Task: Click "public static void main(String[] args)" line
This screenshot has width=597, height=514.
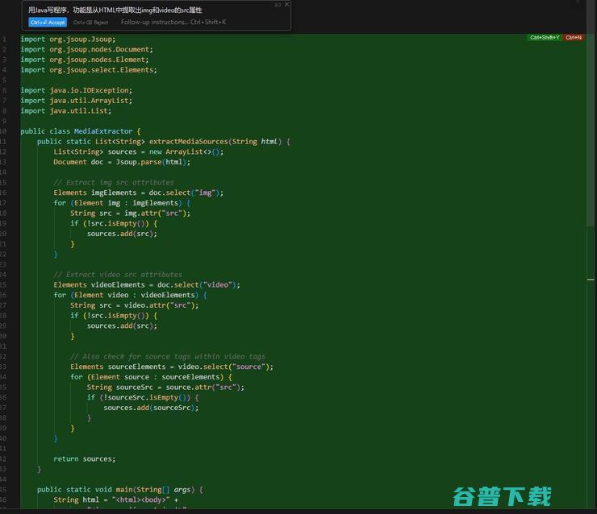Action: tap(120, 490)
